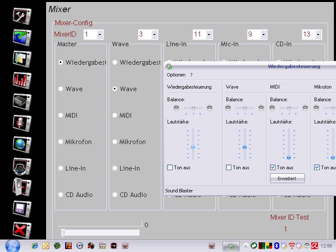Click the Wave Lautstärke slider handle
This screenshot has width=336, height=252.
tap(244, 147)
